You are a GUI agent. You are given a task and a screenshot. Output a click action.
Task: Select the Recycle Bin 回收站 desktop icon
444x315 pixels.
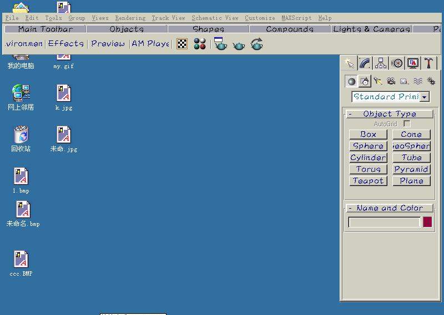[x=21, y=139]
